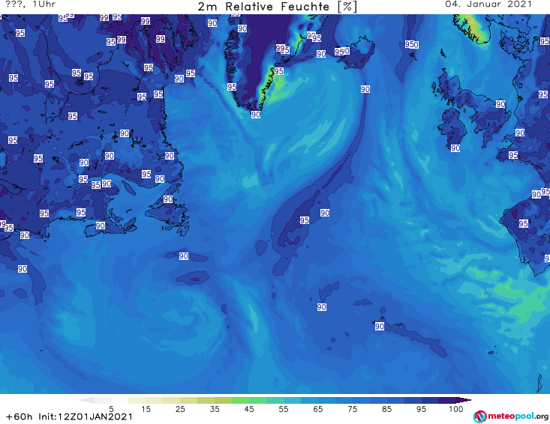Click the date '04. Januar 2021'
This screenshot has width=550, height=424.
(x=488, y=4)
